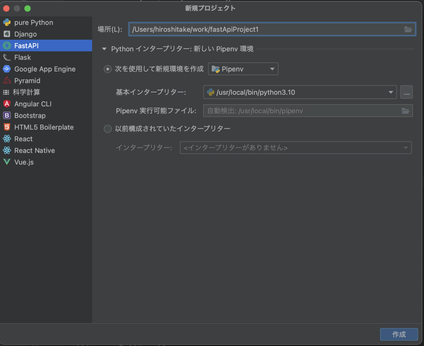Choose pure Python project type

[x=46, y=23]
